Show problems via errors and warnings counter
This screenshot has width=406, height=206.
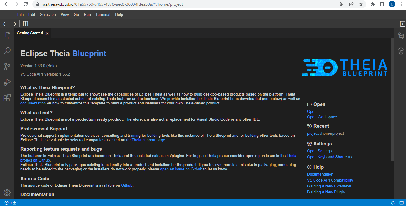(x=12, y=203)
